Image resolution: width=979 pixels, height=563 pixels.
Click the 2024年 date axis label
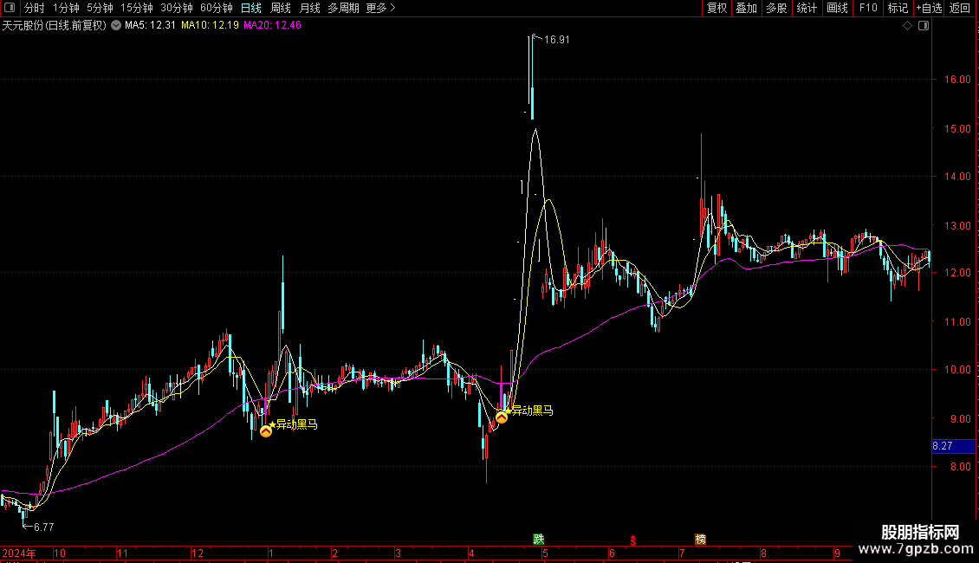[x=19, y=553]
